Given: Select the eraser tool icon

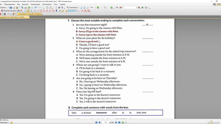Looking at the screenshot, I should (63, 11).
